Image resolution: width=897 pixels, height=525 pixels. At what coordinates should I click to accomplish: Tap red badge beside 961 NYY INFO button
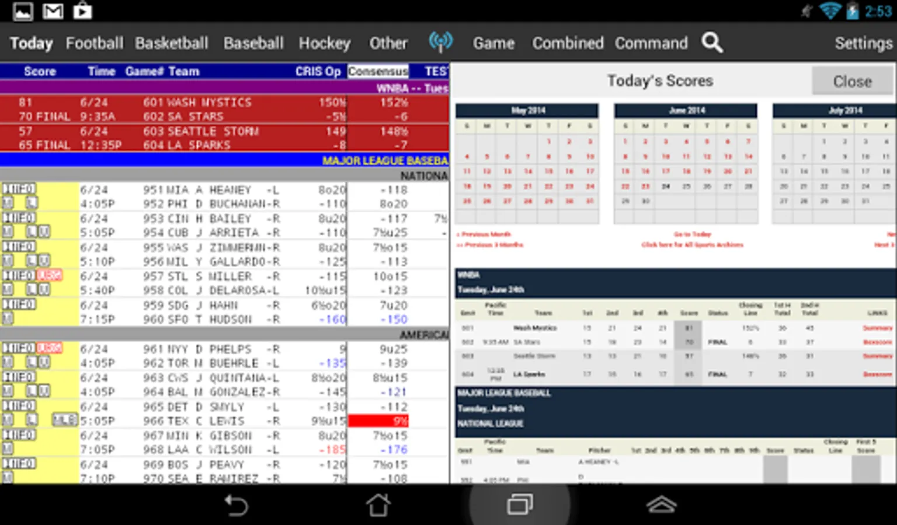coord(50,348)
